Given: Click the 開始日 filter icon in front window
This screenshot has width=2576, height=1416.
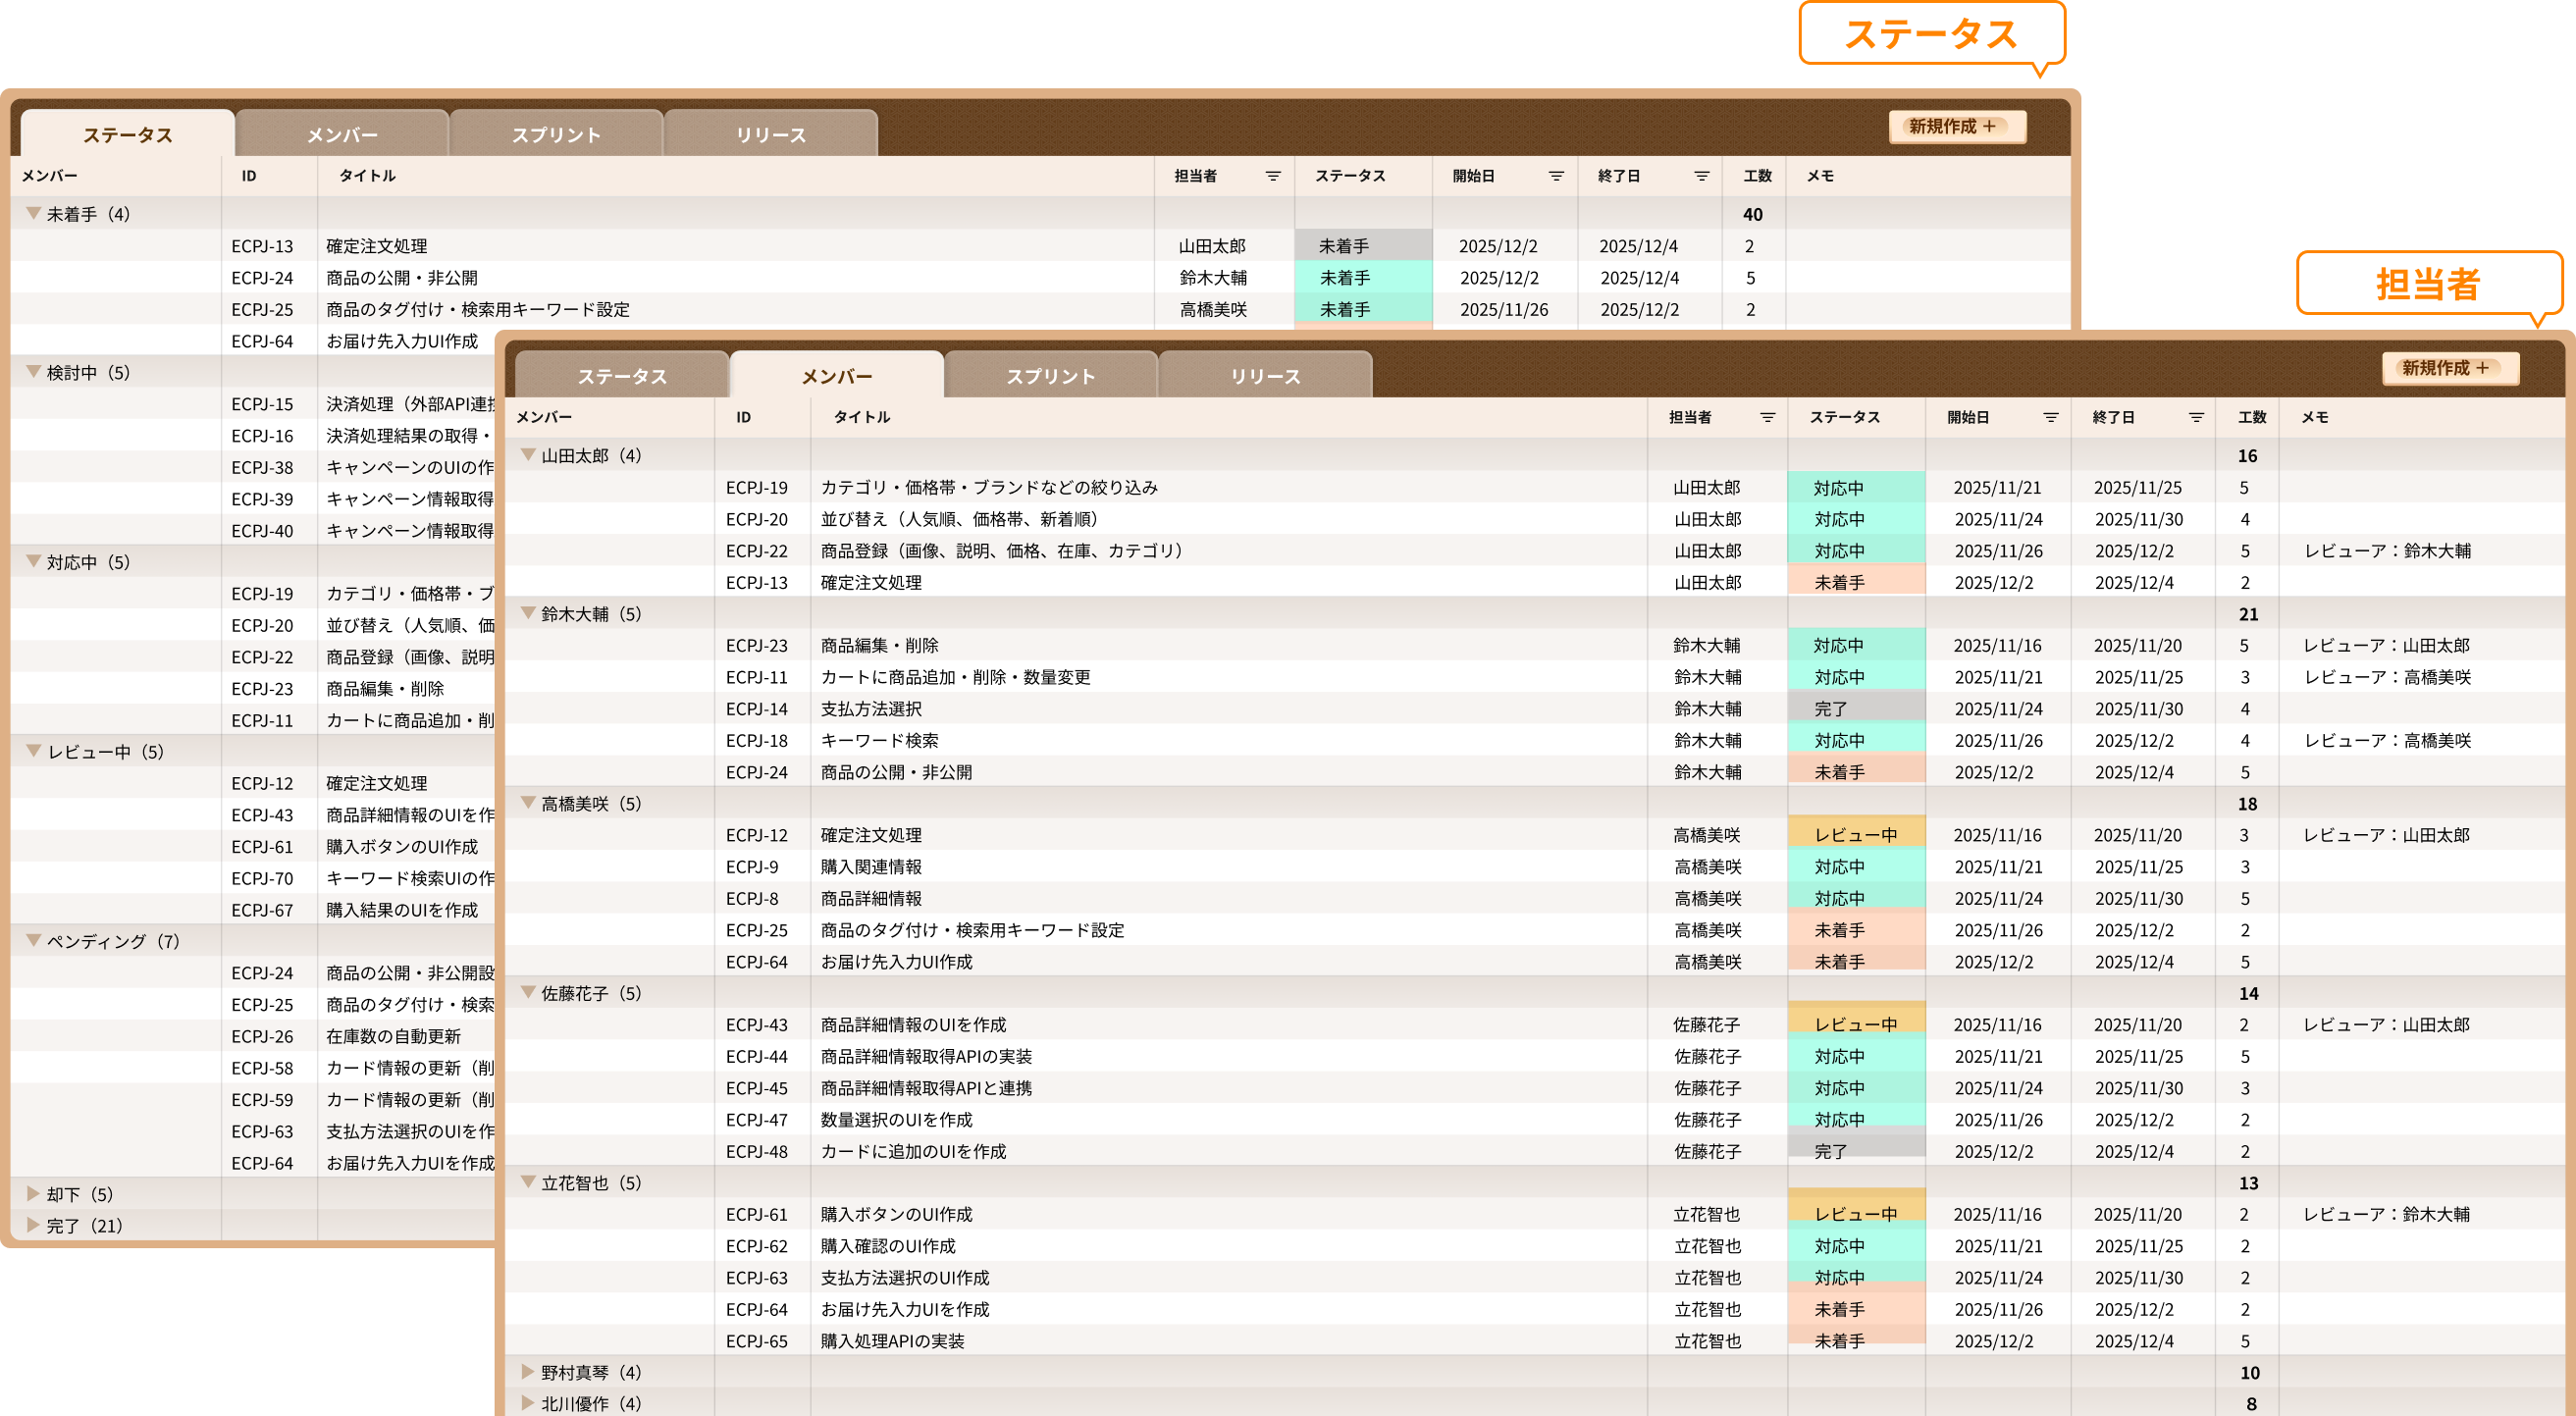Looking at the screenshot, I should tap(2050, 418).
